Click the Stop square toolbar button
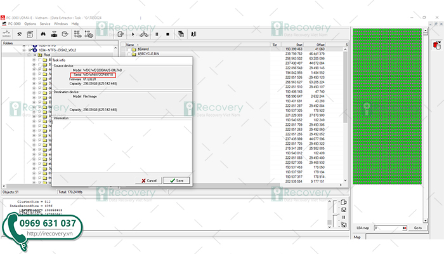 [167, 34]
